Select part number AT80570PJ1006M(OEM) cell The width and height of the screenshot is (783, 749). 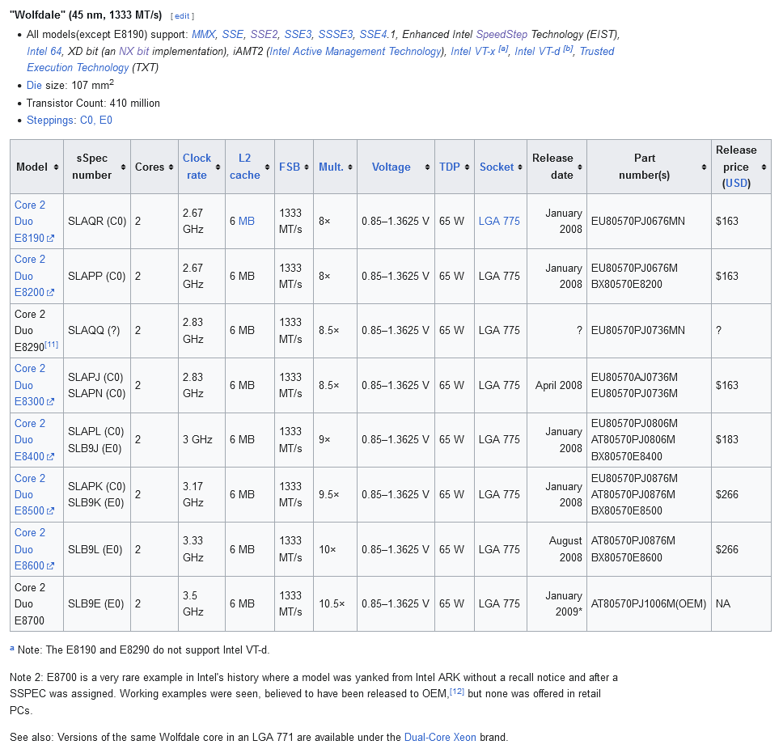649,604
